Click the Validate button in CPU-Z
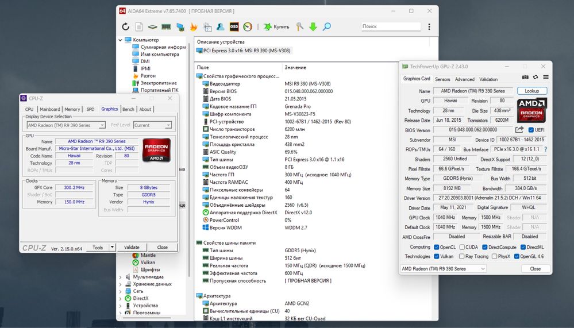 point(132,247)
